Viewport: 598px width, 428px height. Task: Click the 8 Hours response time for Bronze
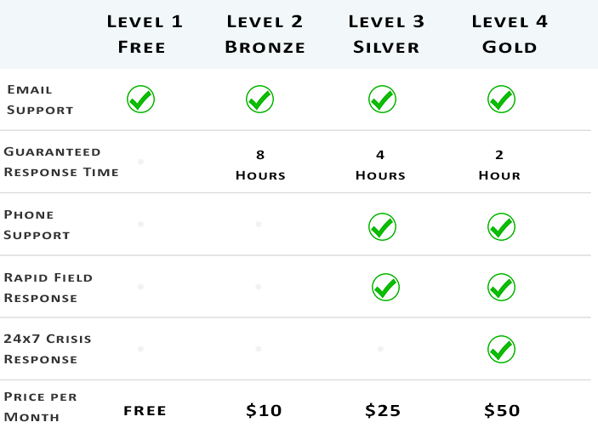click(x=260, y=165)
